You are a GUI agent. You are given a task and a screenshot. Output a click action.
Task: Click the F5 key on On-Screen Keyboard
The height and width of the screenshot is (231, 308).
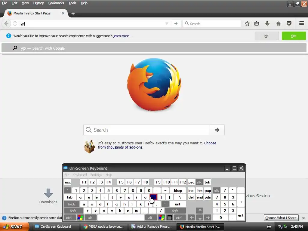(121, 182)
